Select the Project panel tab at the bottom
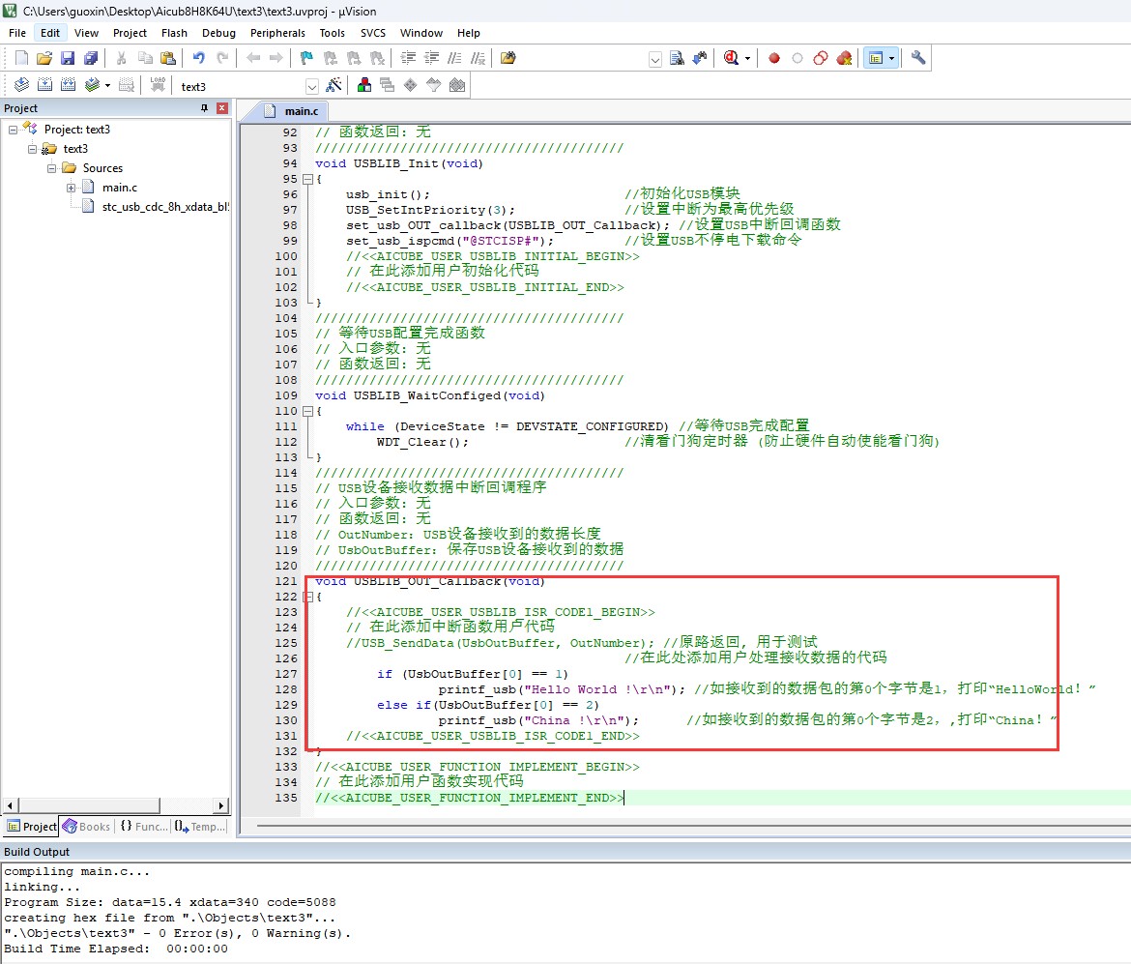This screenshot has height=964, width=1131. pos(32,827)
